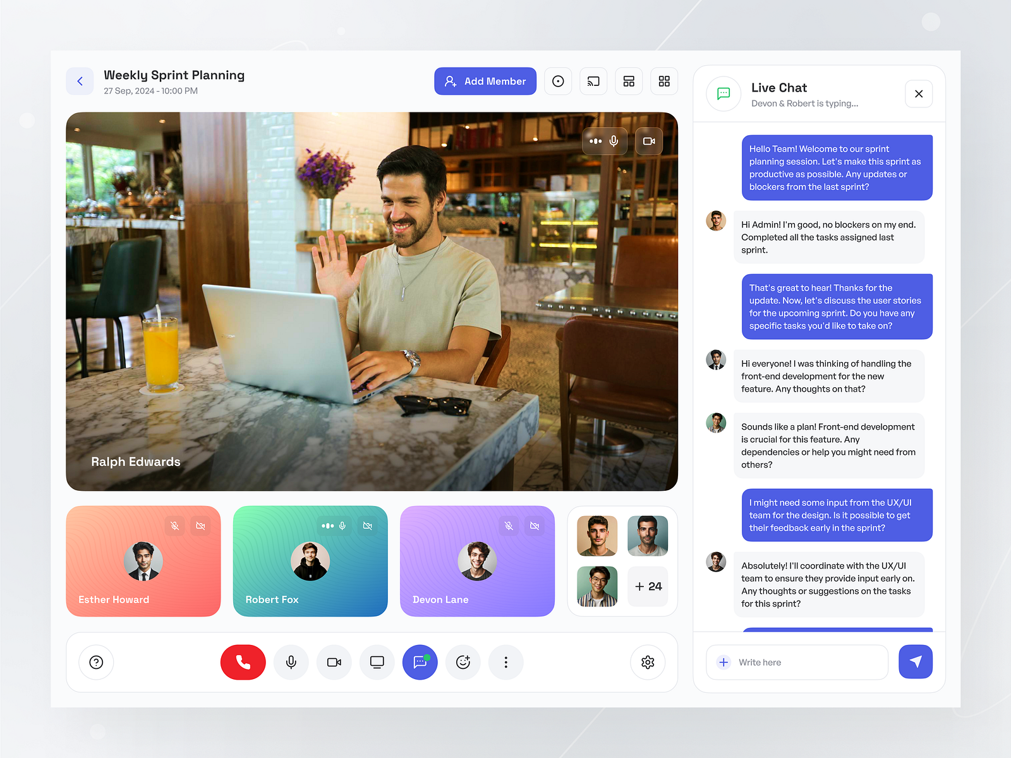
Task: Share your screen from bottom toolbar
Action: [x=377, y=662]
